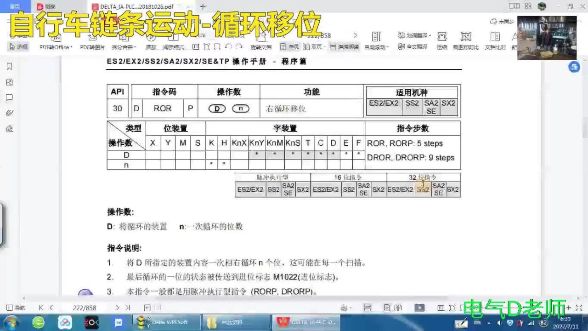The width and height of the screenshot is (588, 331).
Task: Open the bookmark panel in left sidebar
Action: click(9, 67)
